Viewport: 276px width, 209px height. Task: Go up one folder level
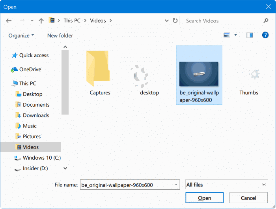[x=41, y=21]
